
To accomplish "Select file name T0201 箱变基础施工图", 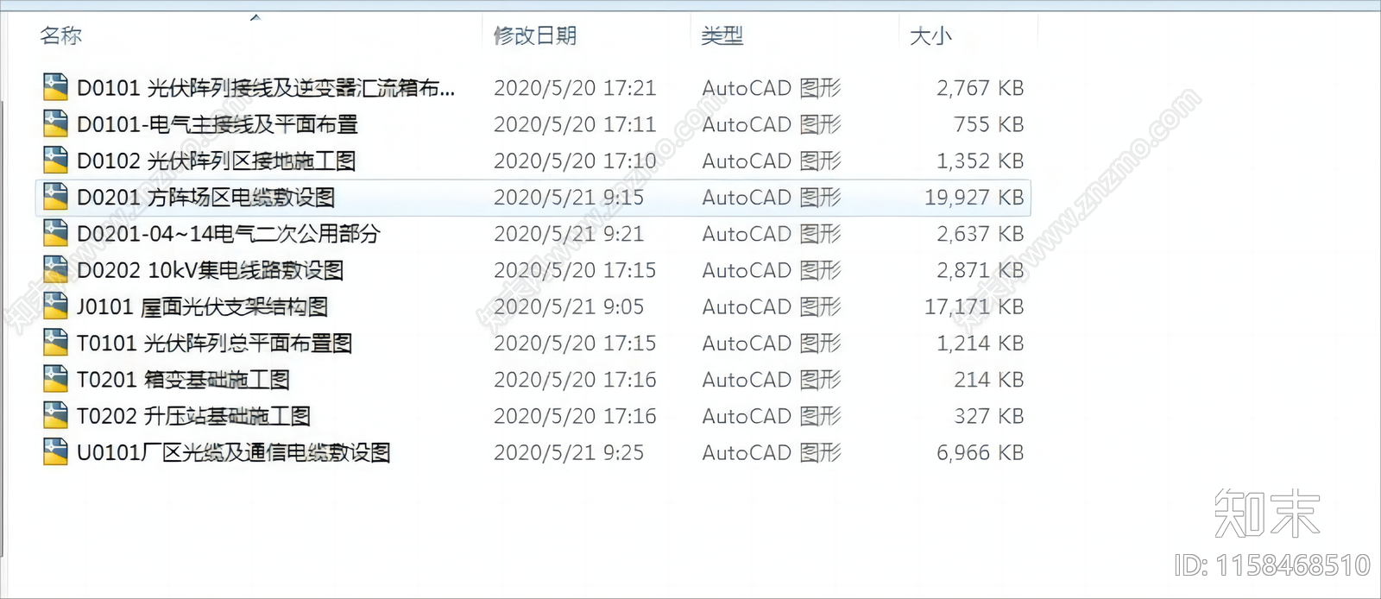I will [x=184, y=380].
